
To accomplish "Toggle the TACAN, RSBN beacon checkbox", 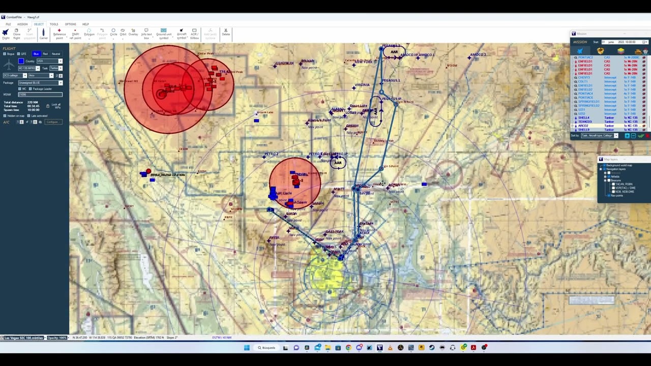I will 613,184.
